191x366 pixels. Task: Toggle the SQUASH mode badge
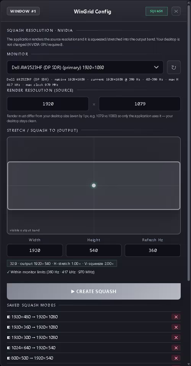[157, 11]
